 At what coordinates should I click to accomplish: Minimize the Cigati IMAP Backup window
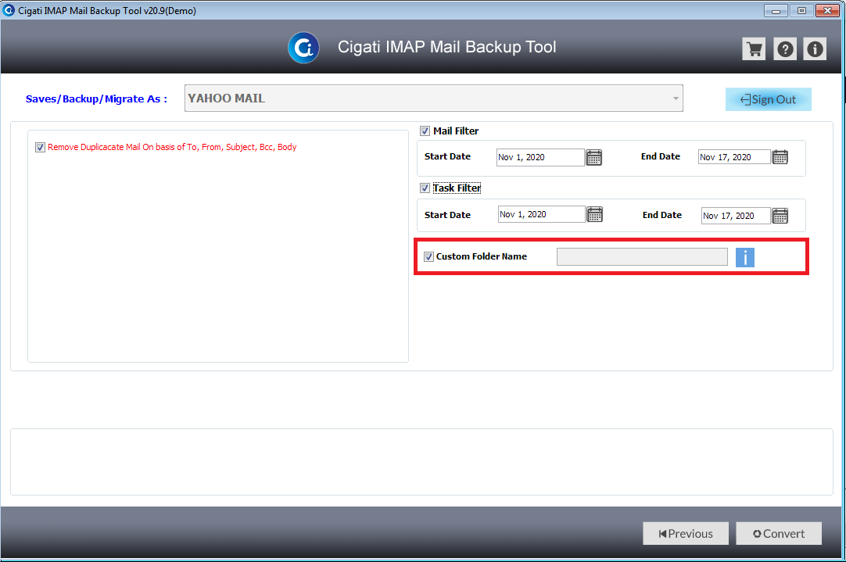pyautogui.click(x=776, y=11)
